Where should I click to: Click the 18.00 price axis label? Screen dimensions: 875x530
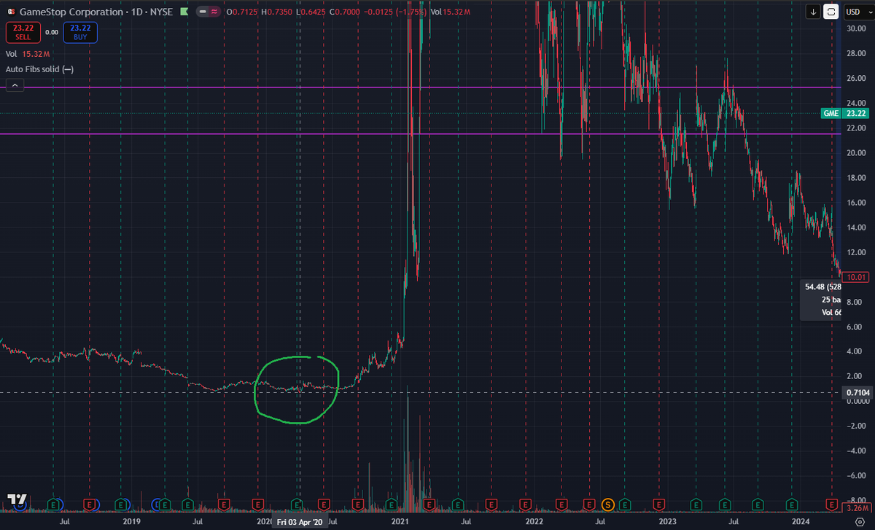coord(856,177)
